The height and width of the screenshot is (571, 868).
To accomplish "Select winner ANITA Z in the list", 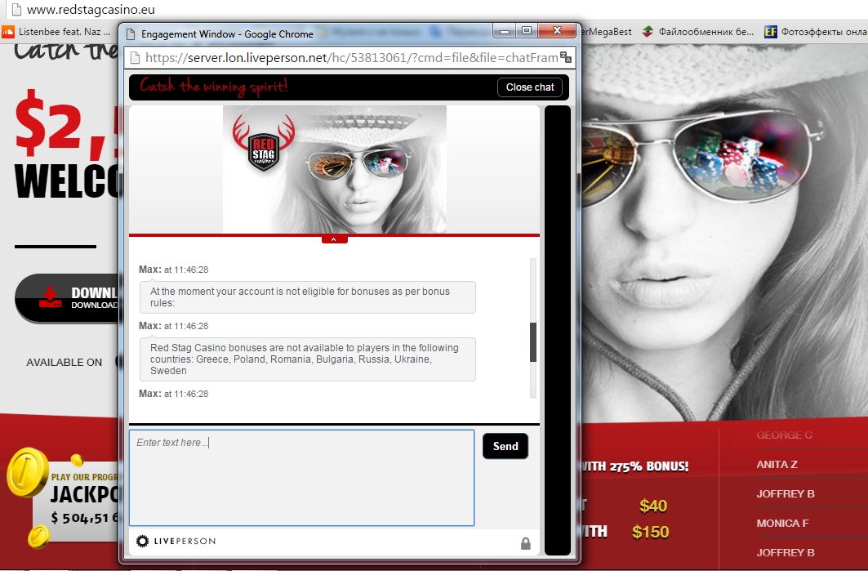I will pyautogui.click(x=777, y=464).
